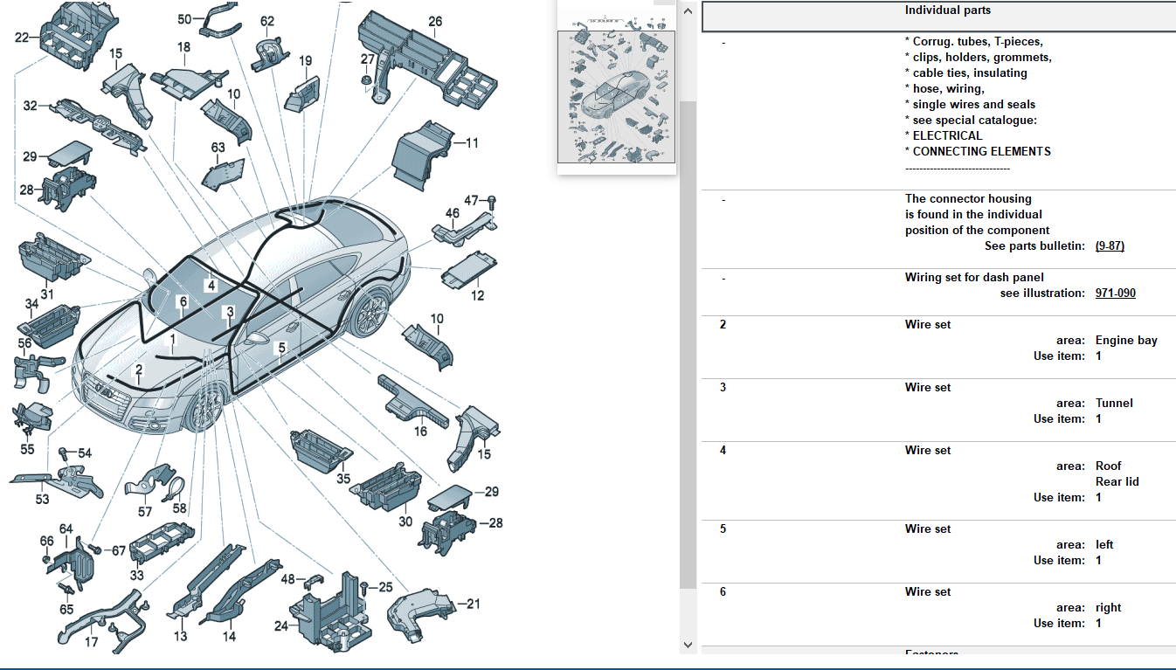Click the 'Rear lid' area text
The width and height of the screenshot is (1176, 670).
(1117, 482)
